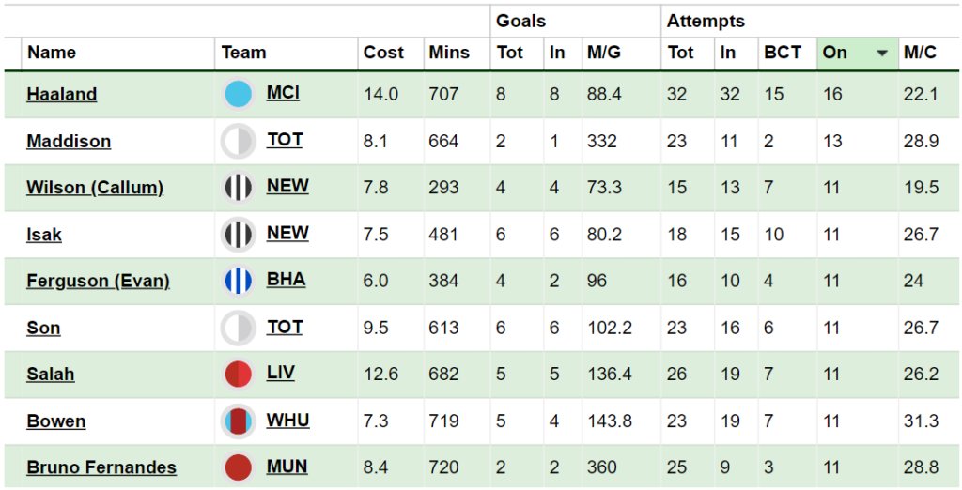The height and width of the screenshot is (490, 962).
Task: Click the M/C column header
Action: click(x=920, y=53)
